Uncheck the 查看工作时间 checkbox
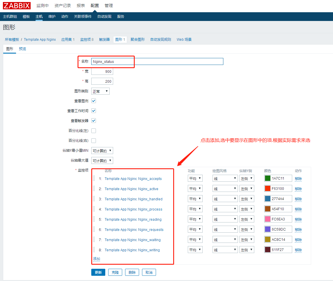 [x=94, y=111]
